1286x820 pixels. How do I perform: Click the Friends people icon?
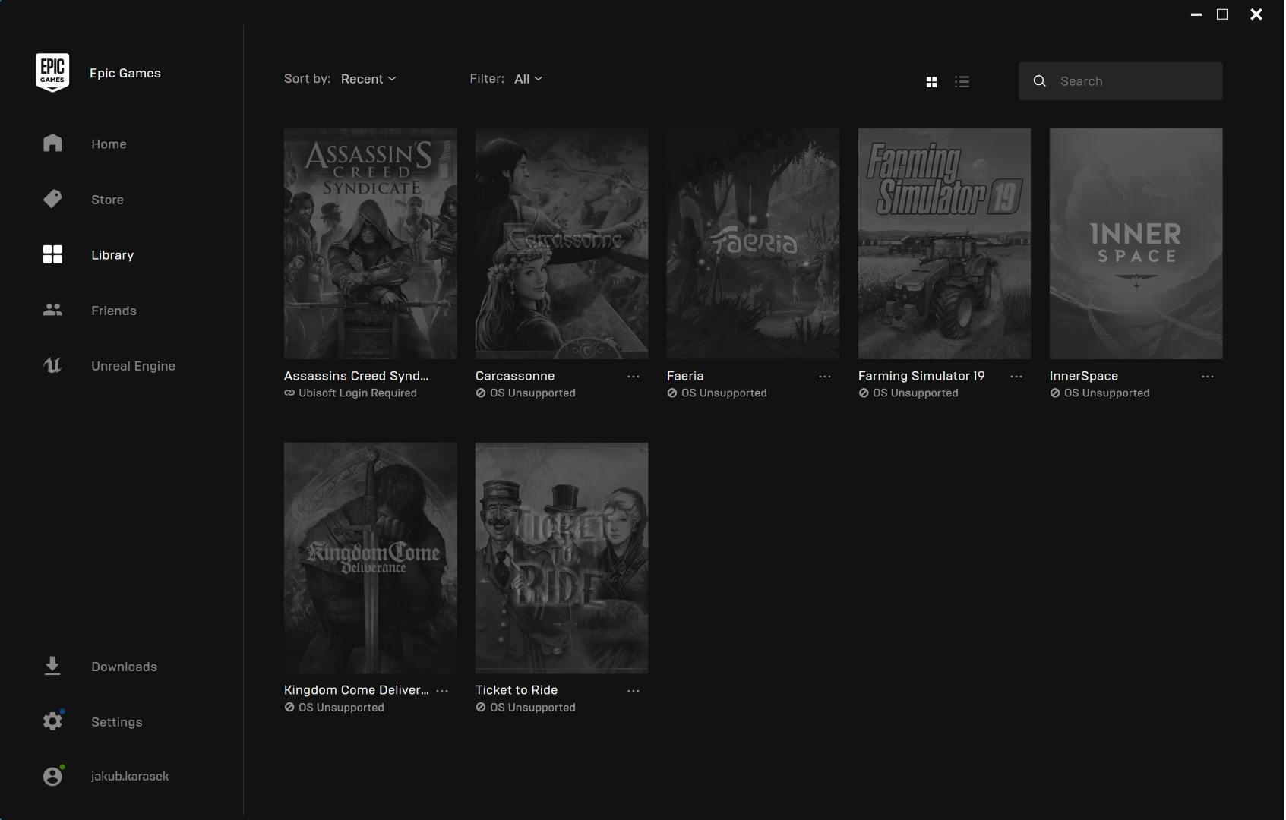pyautogui.click(x=52, y=310)
